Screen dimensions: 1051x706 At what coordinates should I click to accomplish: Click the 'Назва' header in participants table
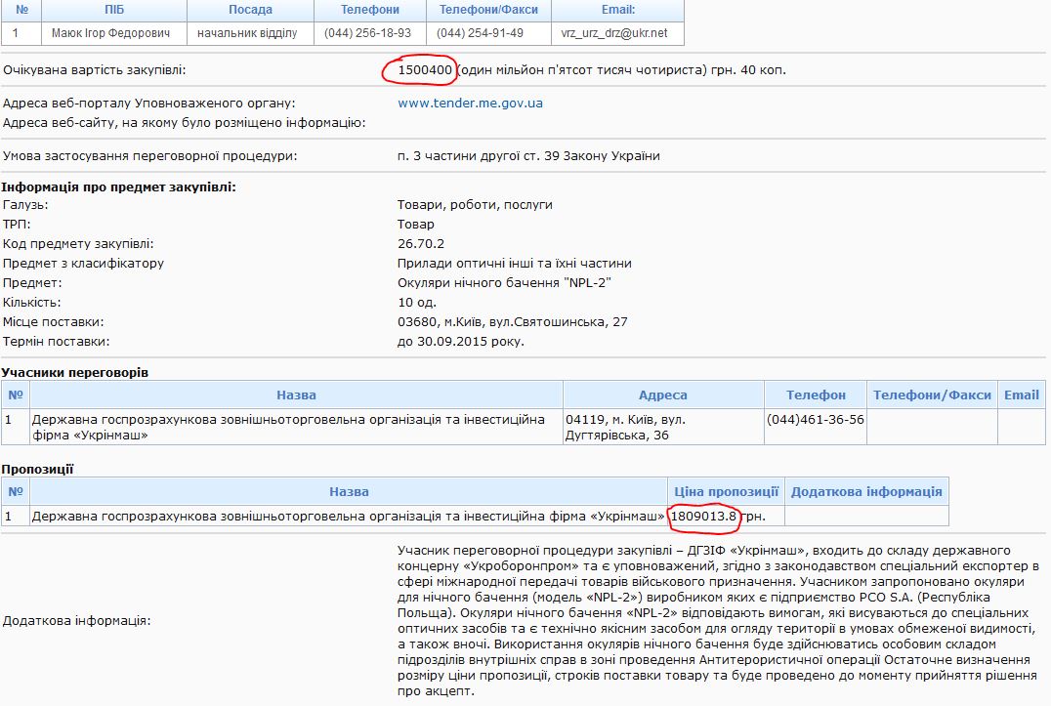[296, 395]
